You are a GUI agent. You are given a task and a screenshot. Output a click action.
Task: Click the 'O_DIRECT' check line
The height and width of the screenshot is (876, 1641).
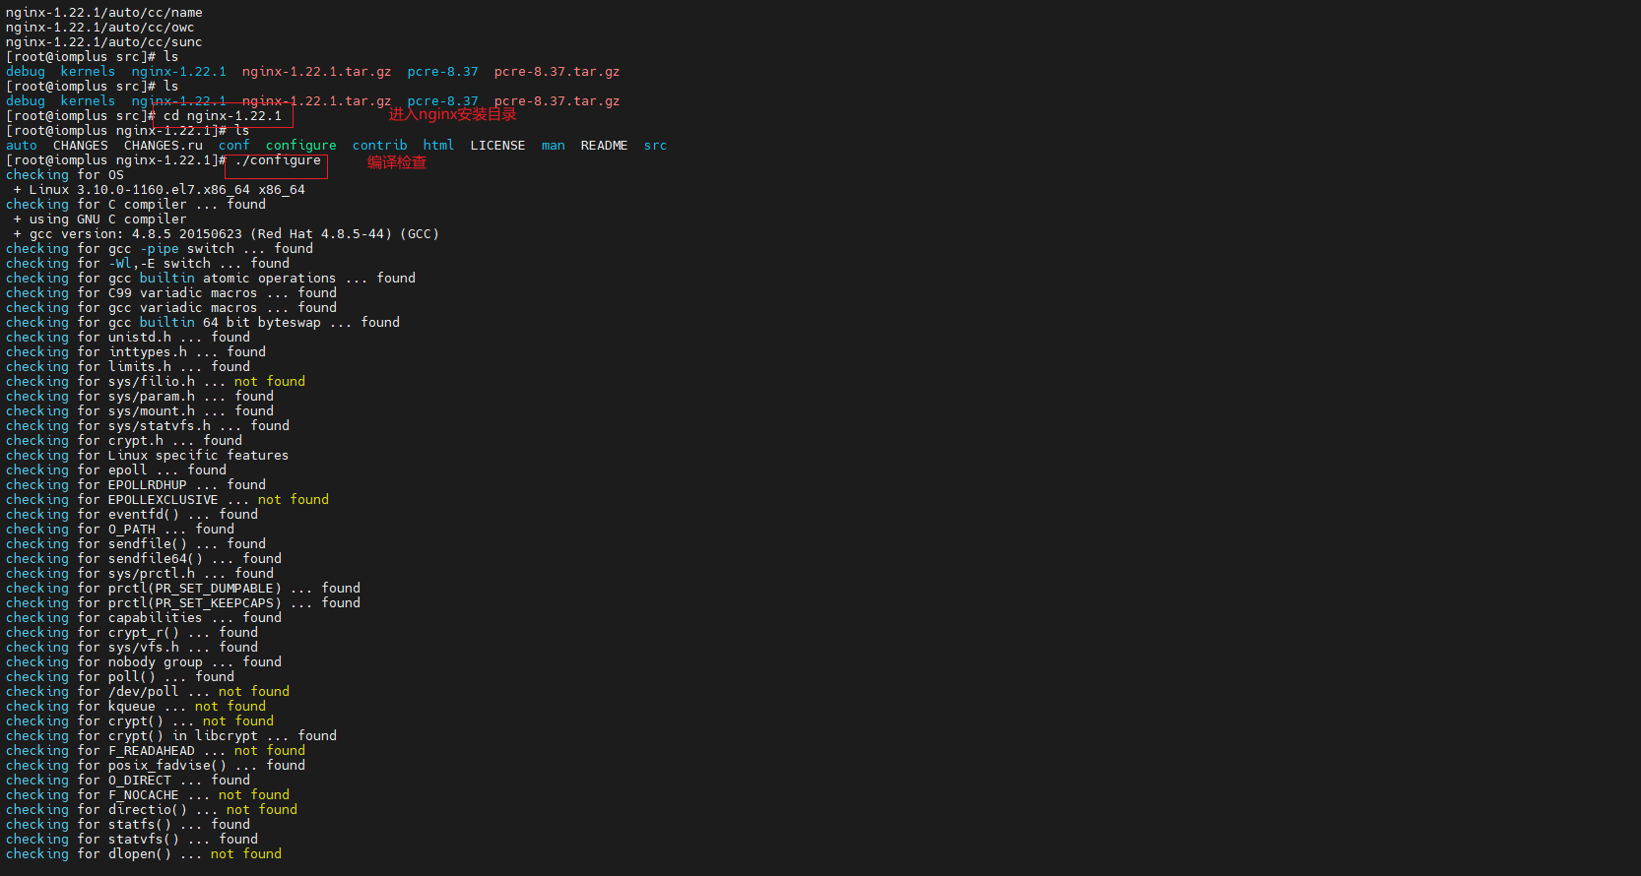point(128,781)
